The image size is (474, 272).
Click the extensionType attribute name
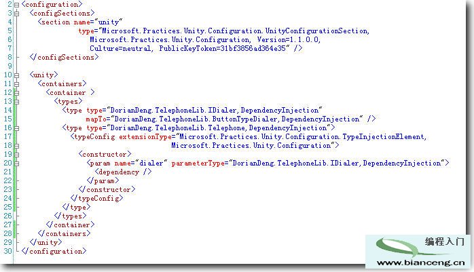pyautogui.click(x=145, y=137)
